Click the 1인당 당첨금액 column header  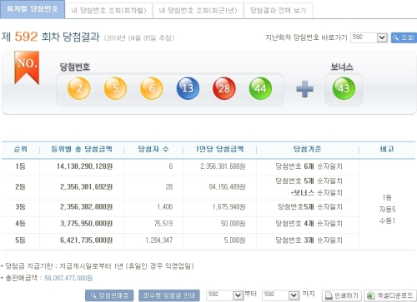pos(219,149)
